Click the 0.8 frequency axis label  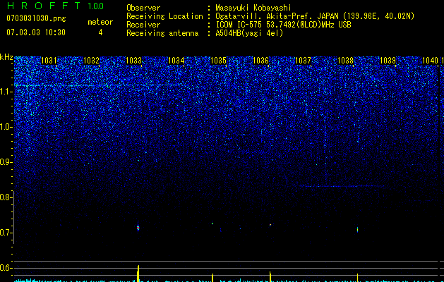(6, 197)
